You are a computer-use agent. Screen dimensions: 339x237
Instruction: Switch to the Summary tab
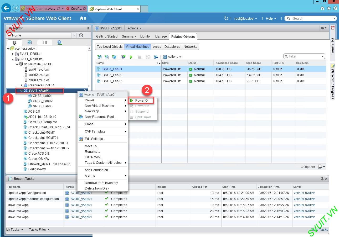pyautogui.click(x=129, y=36)
